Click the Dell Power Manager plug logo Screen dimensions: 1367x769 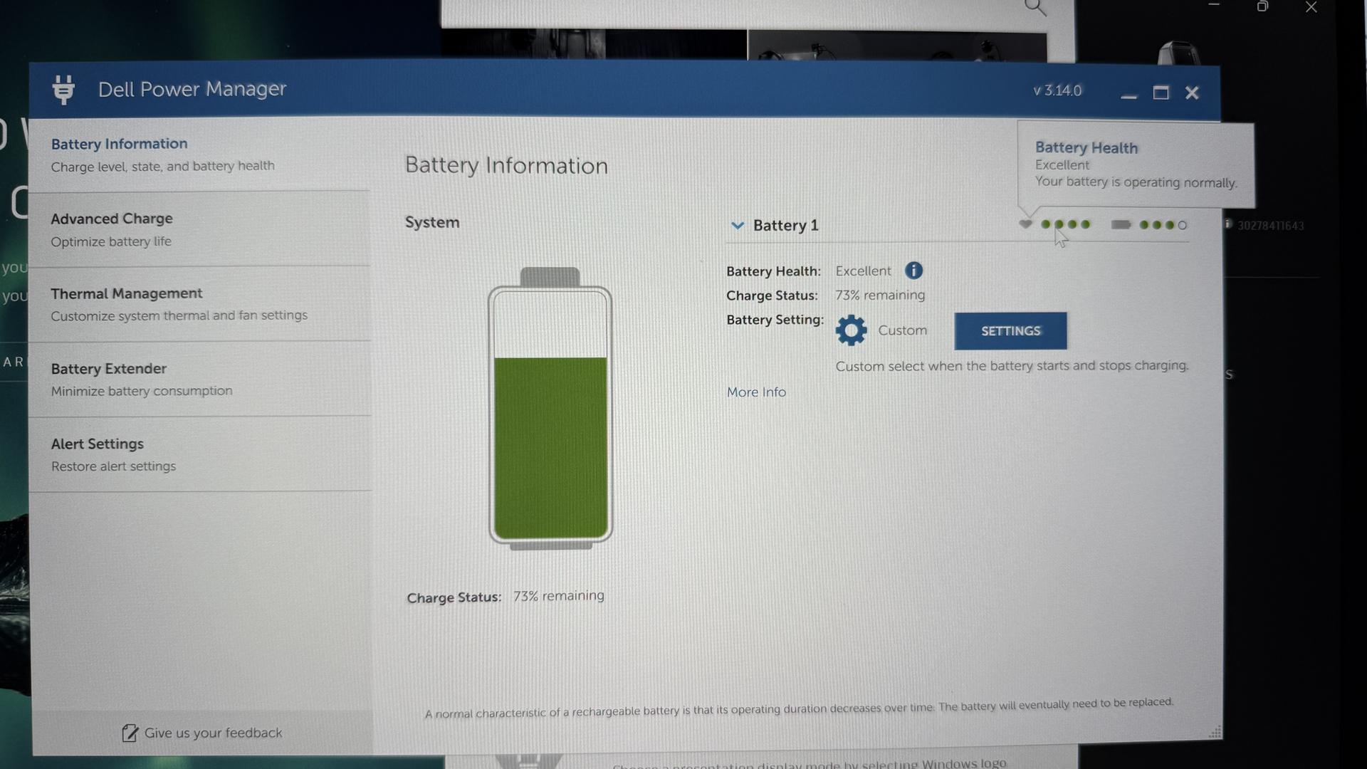(63, 90)
